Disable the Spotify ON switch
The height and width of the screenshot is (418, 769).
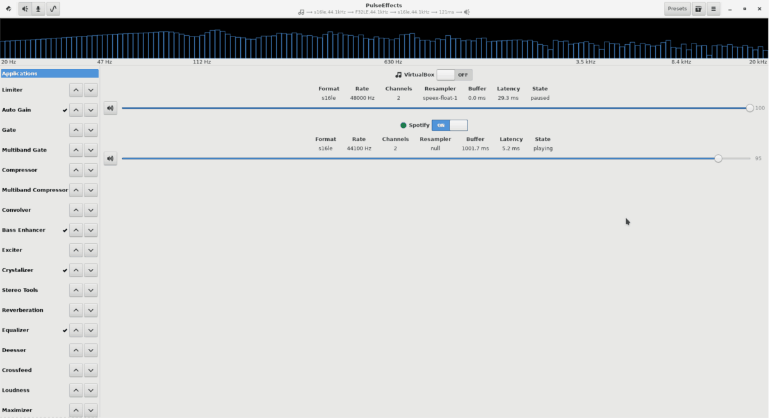pos(449,125)
